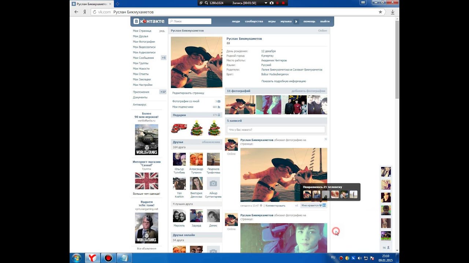Viewport: 469px width, 263px height.
Task: Click the VKontakte logo in header
Action: point(149,21)
